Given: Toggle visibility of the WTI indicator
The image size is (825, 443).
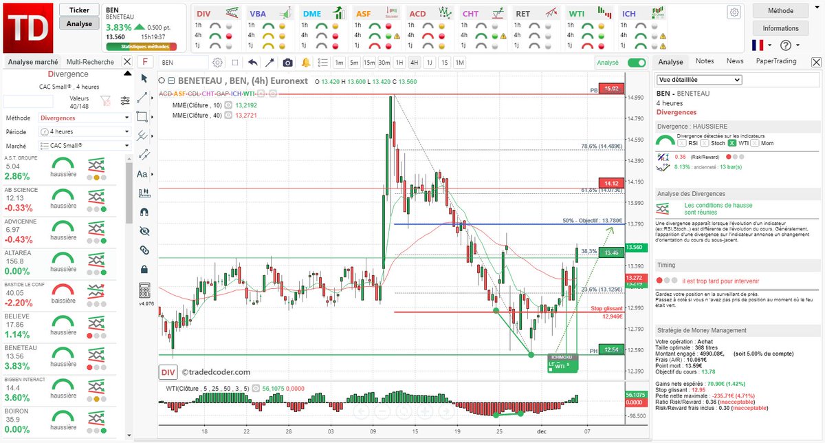Looking at the screenshot, I should [256, 388].
